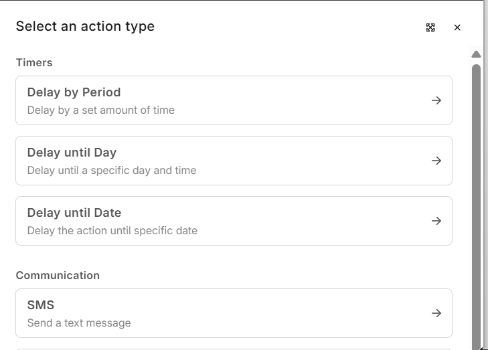Select the SMS action title
This screenshot has width=488, height=350.
tap(41, 305)
